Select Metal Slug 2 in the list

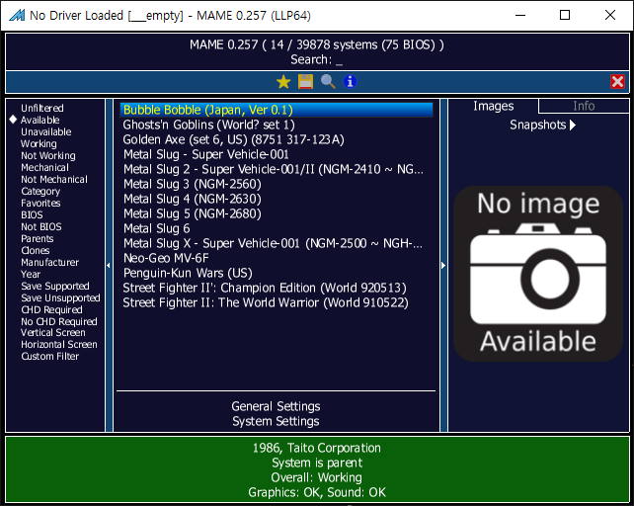(277, 169)
